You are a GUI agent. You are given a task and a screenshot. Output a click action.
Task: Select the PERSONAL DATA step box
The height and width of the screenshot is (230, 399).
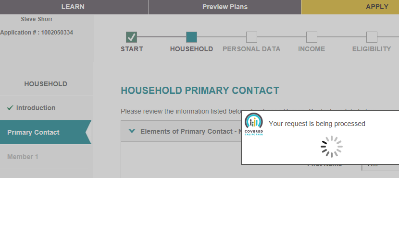[252, 37]
